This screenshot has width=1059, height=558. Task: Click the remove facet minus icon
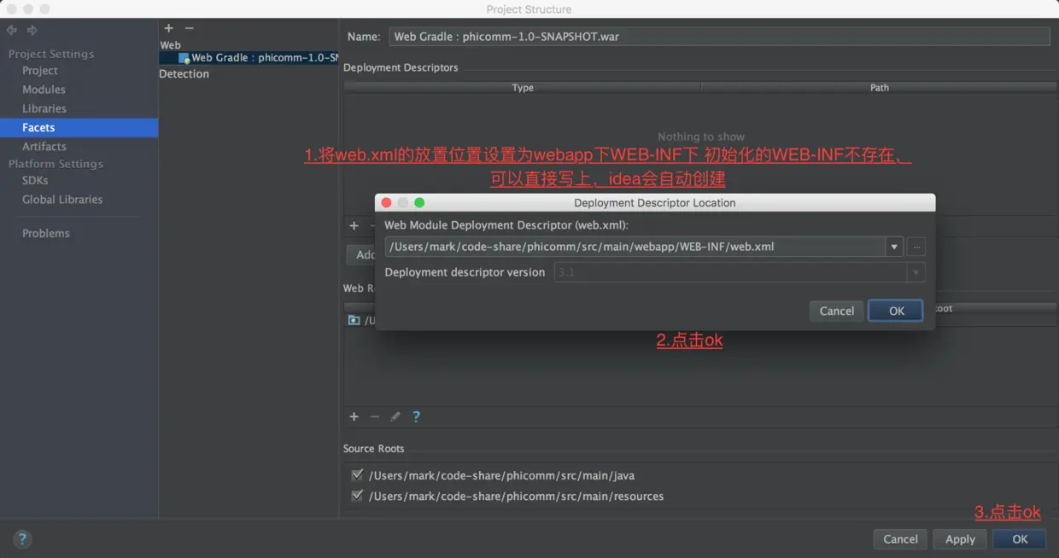point(189,28)
